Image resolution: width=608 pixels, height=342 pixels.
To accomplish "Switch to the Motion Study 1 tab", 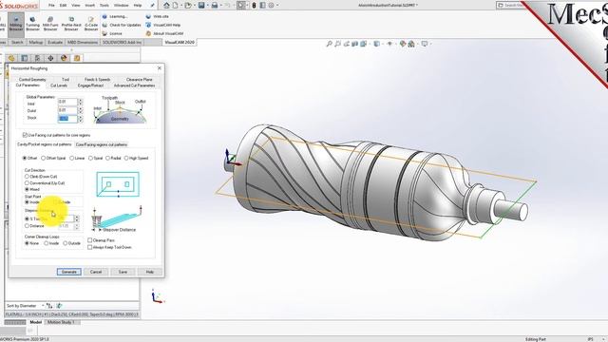I will (x=61, y=322).
